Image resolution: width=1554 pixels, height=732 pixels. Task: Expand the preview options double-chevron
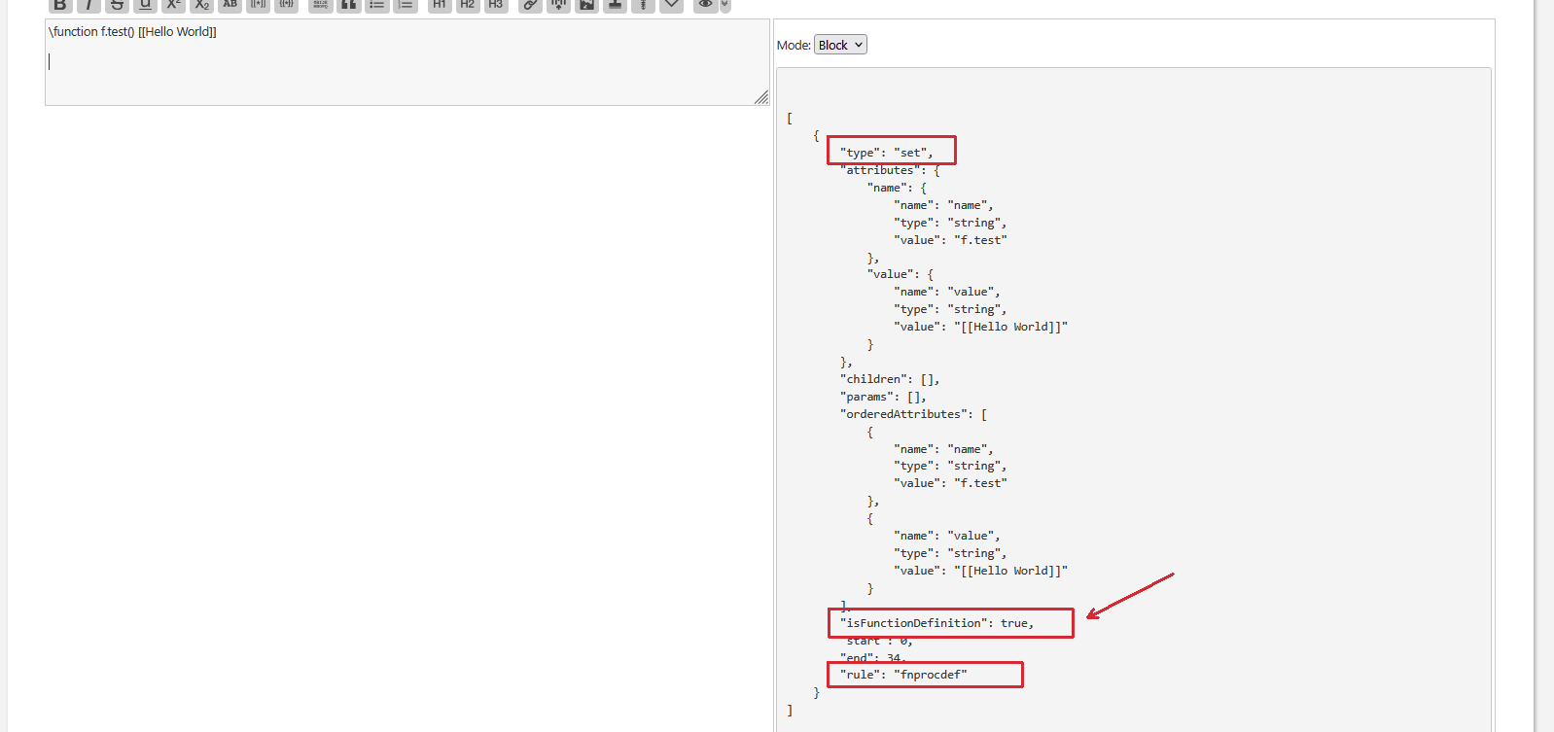point(725,5)
